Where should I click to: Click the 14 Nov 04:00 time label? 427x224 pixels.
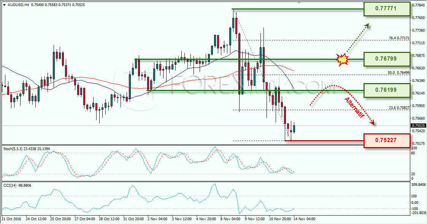pos(305,219)
